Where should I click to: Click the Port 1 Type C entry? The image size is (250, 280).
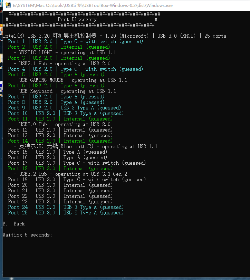[x=75, y=41]
